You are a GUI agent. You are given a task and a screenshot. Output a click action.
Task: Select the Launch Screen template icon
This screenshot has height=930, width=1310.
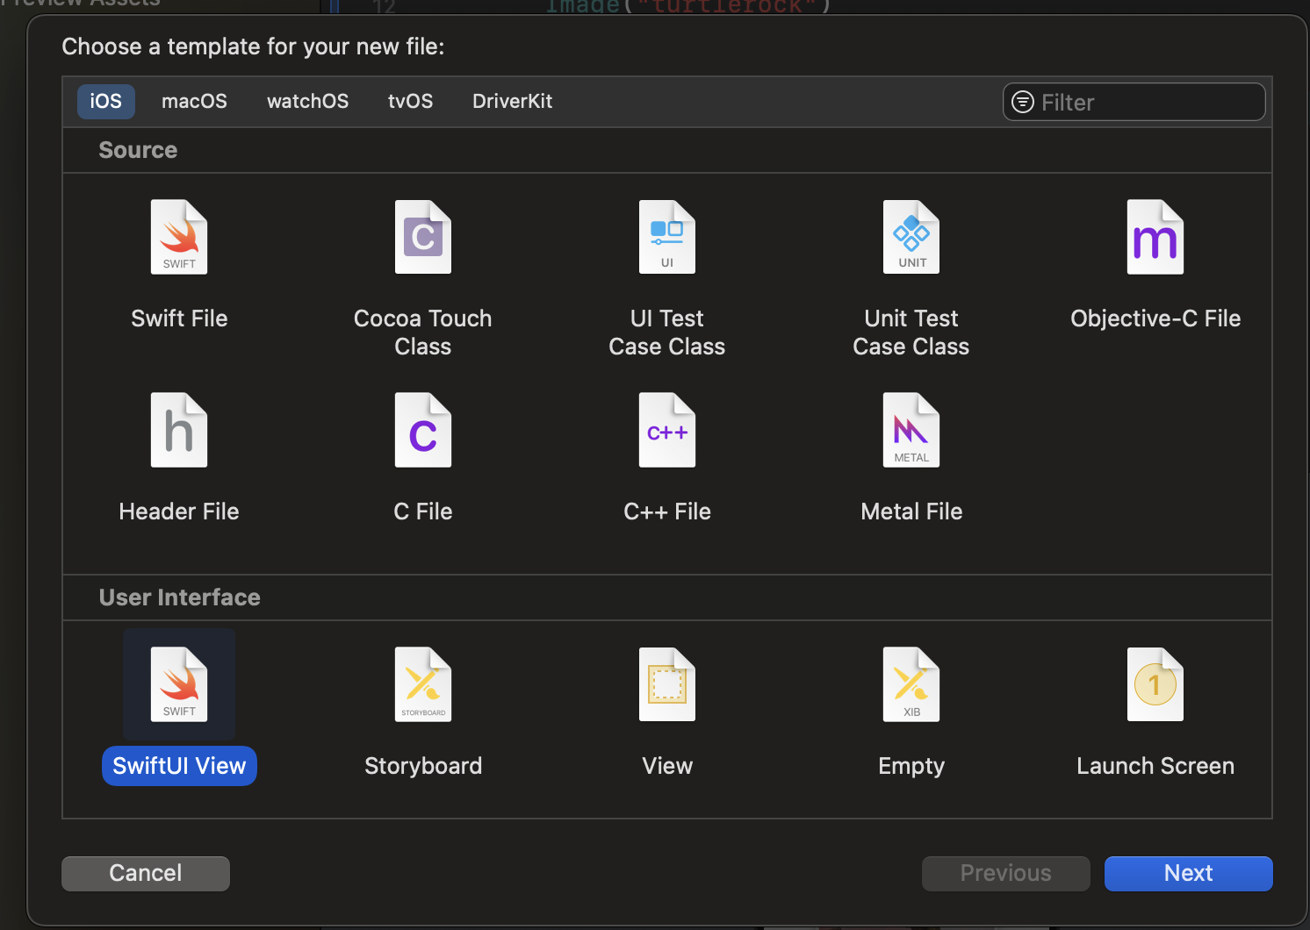tap(1155, 684)
